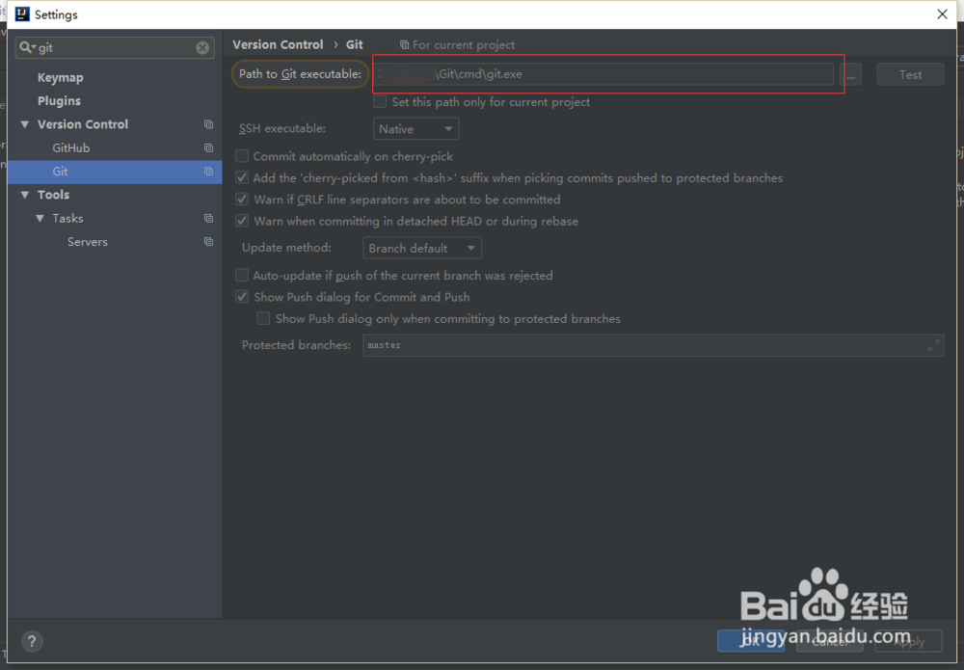
Task: Enable Push dialog only for protected branches
Action: 263,318
